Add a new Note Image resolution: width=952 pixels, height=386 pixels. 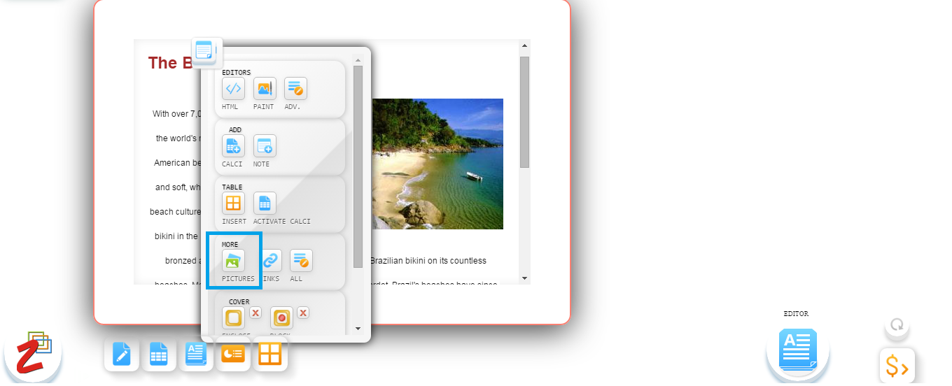point(265,146)
